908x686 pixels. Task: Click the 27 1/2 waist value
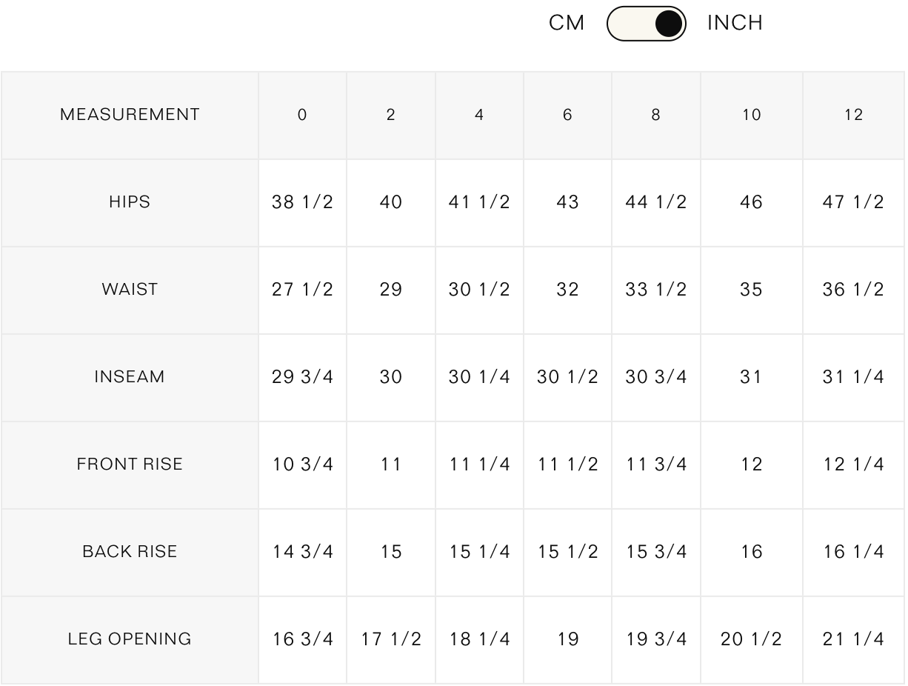[302, 290]
